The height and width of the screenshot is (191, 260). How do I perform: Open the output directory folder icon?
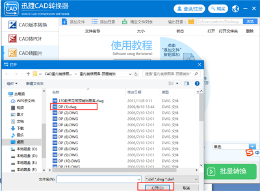tap(191, 21)
